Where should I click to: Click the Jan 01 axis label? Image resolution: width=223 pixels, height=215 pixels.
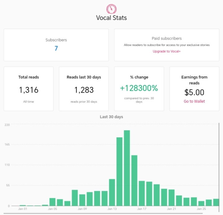(23, 209)
